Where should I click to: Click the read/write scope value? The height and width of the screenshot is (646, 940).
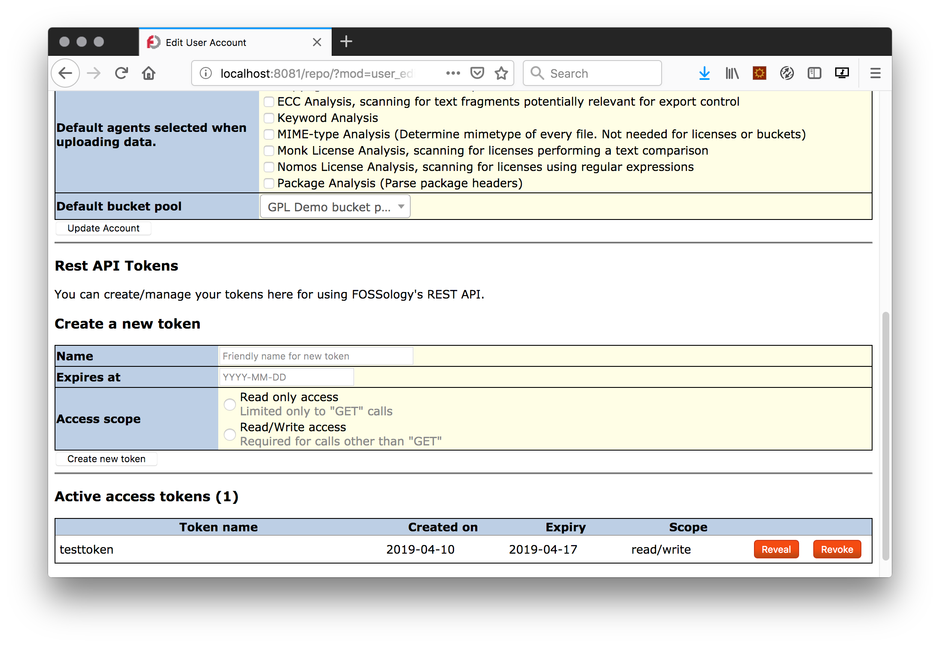pos(661,549)
